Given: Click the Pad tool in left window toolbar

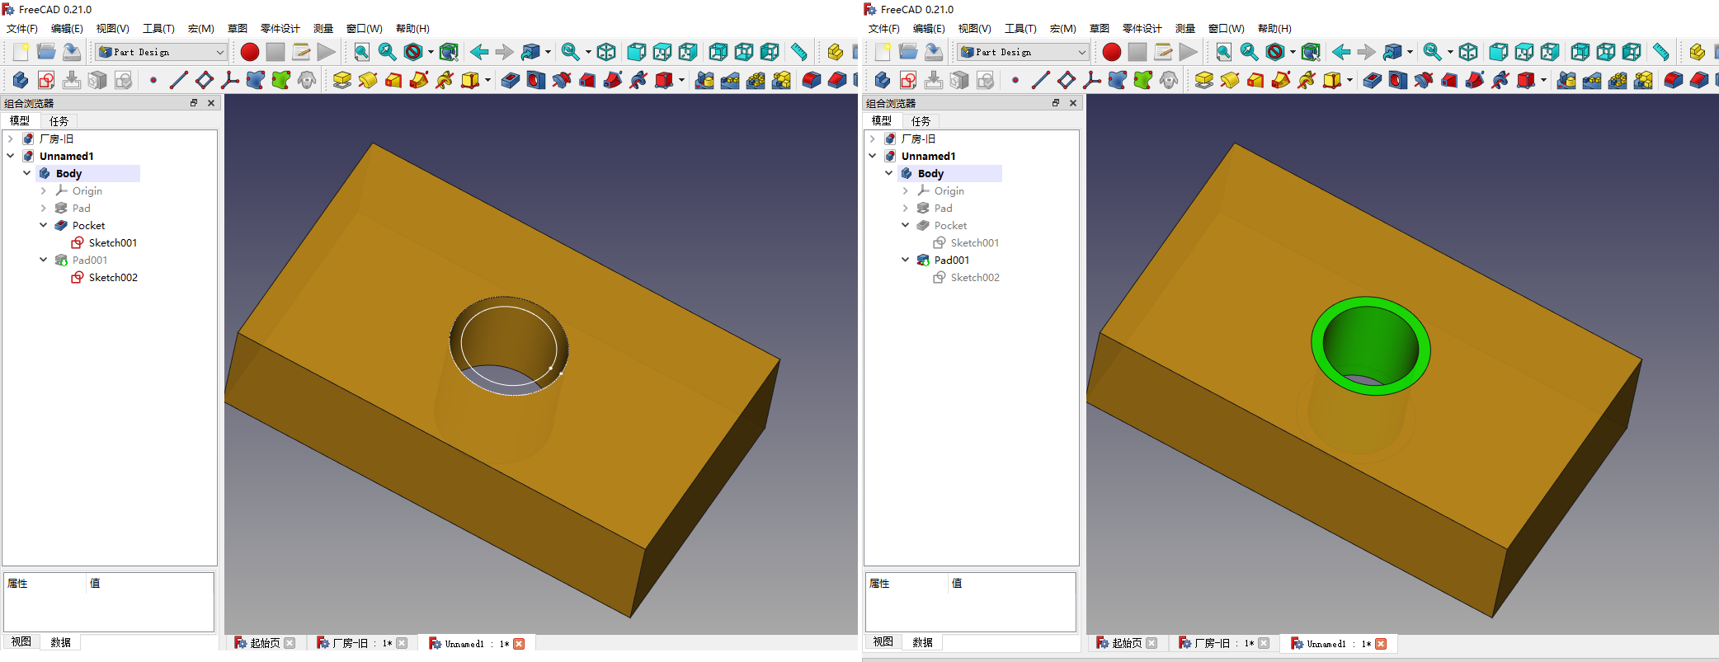Looking at the screenshot, I should tap(342, 80).
